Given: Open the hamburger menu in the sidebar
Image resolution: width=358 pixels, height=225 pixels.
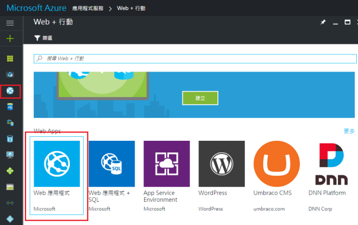Looking at the screenshot, I should click(x=10, y=23).
